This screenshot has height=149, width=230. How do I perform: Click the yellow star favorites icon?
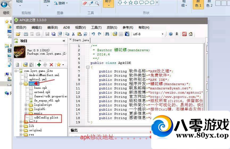(59, 64)
